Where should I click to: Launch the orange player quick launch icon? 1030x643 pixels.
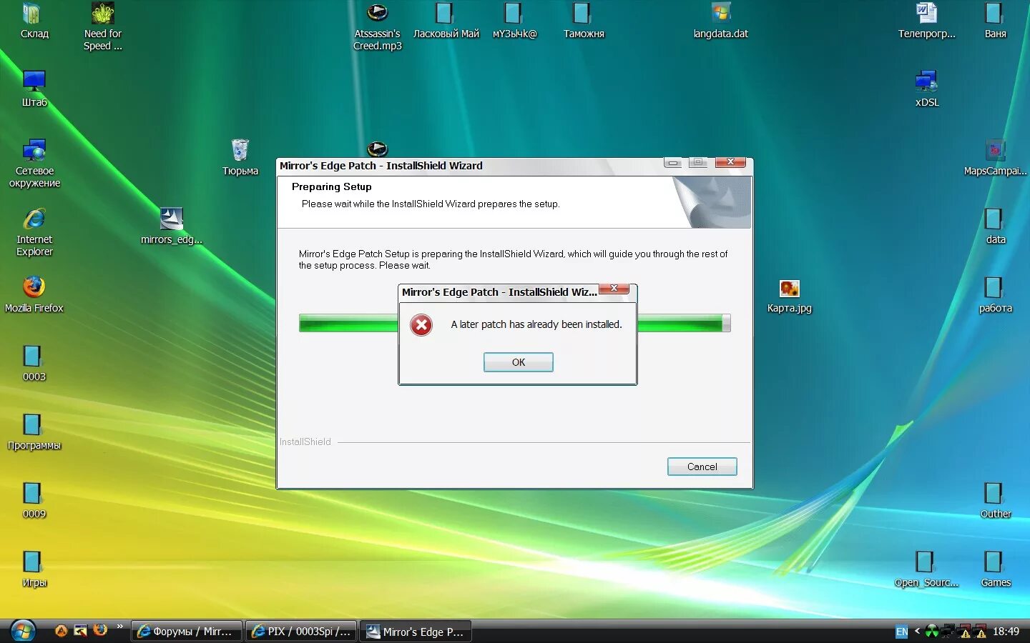[x=62, y=631]
